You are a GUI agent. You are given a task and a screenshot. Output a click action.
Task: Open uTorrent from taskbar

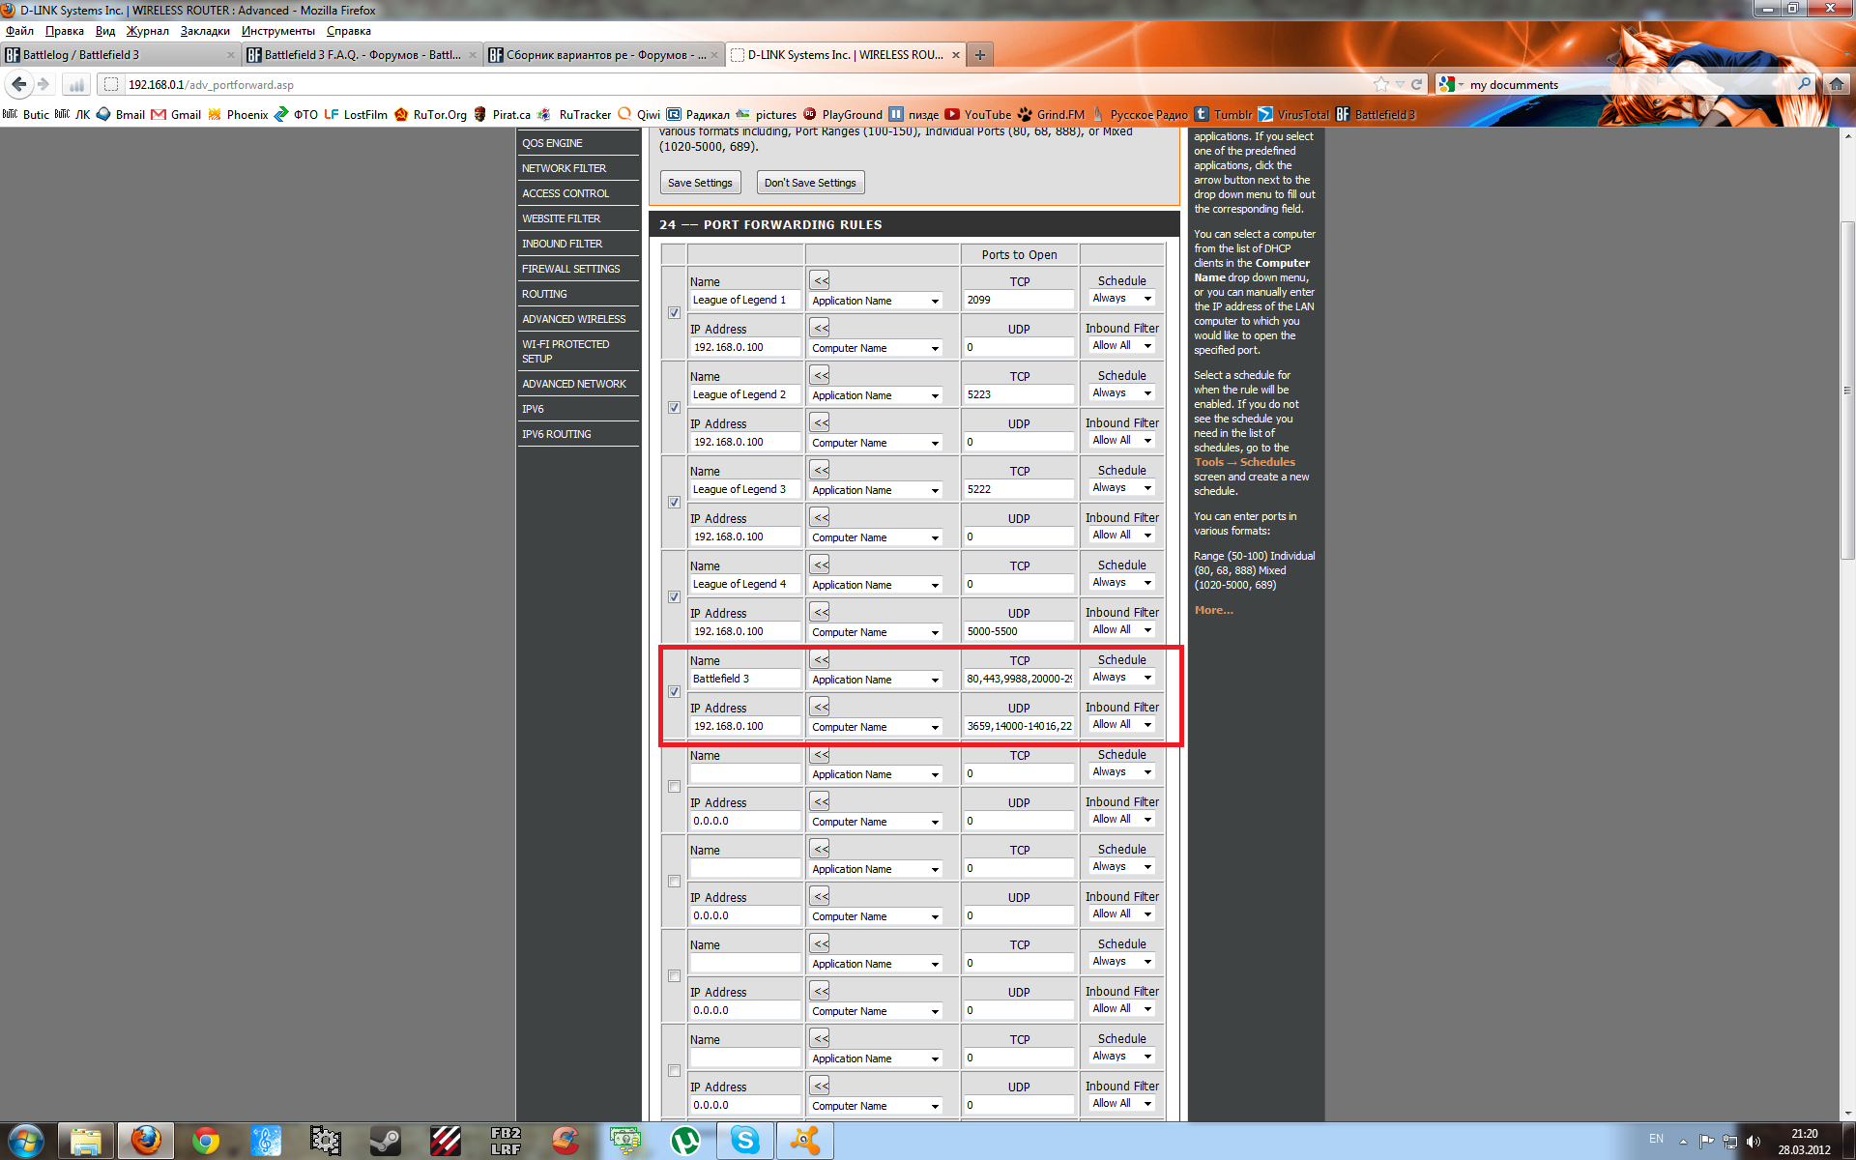[x=685, y=1142]
